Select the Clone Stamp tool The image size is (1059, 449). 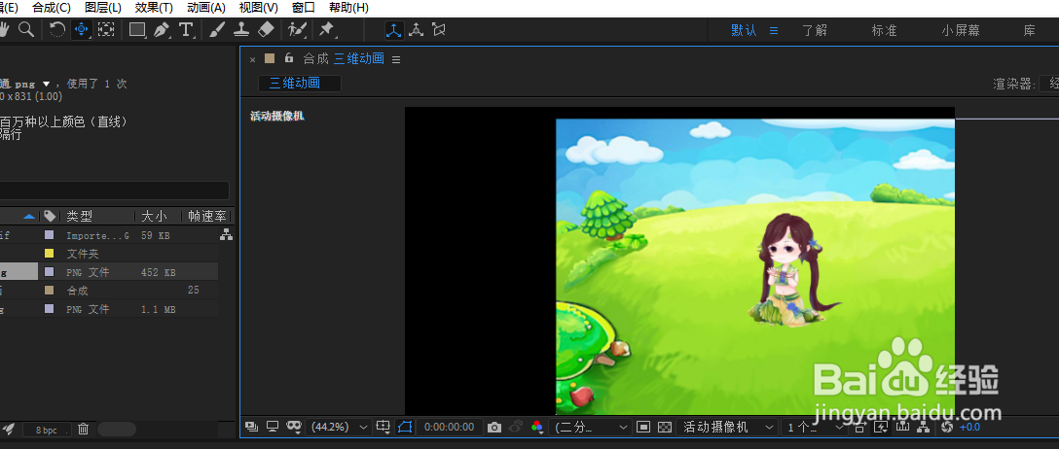(241, 30)
